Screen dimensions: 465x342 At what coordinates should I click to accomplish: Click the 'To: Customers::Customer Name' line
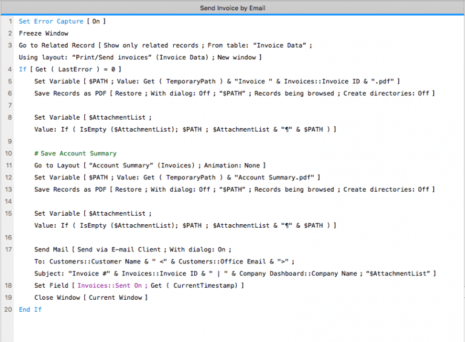(164, 262)
